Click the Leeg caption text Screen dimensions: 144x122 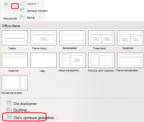[42, 71]
